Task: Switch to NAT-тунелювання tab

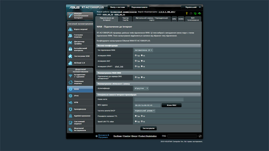Action: click(193, 19)
